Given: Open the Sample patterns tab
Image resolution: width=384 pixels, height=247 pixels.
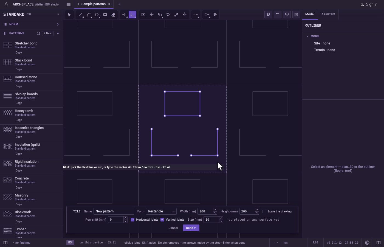Looking at the screenshot, I should [93, 4].
